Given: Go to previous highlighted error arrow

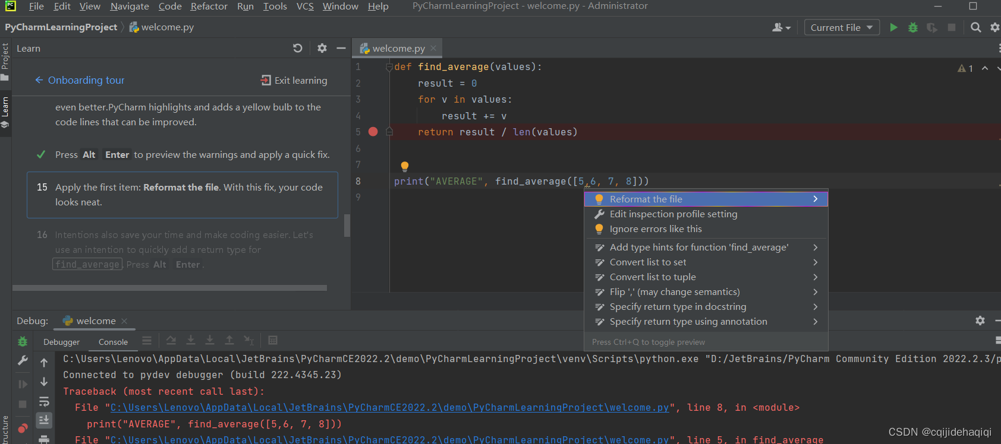Looking at the screenshot, I should click(985, 68).
